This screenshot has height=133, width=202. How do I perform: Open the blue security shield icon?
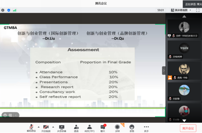pos(9,10)
